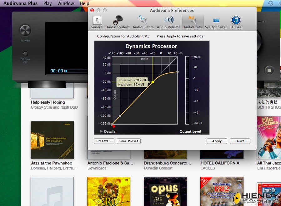
Task: Click the Output Level meter bar
Action: (187, 90)
